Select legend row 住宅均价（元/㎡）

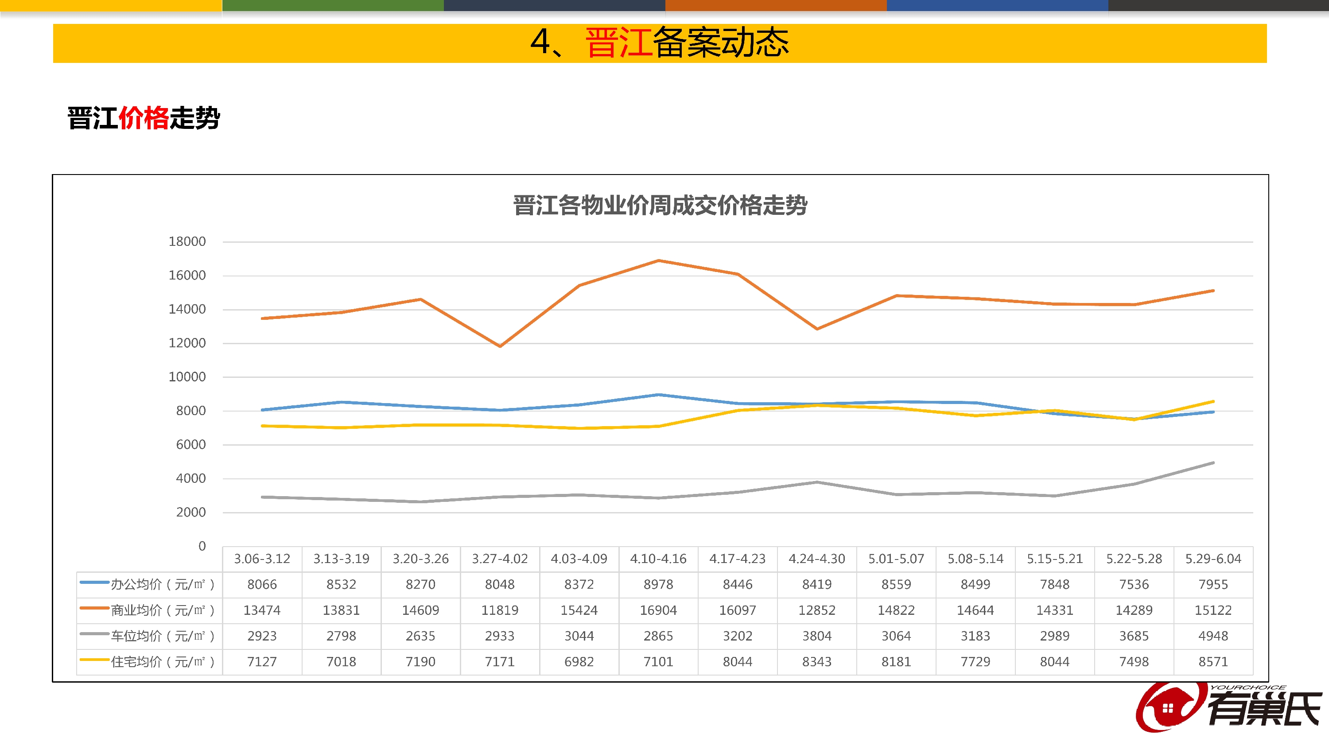click(x=150, y=662)
